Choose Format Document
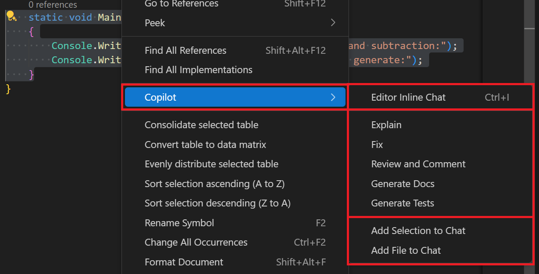Screen dimensions: 539x274 click(x=235, y=262)
